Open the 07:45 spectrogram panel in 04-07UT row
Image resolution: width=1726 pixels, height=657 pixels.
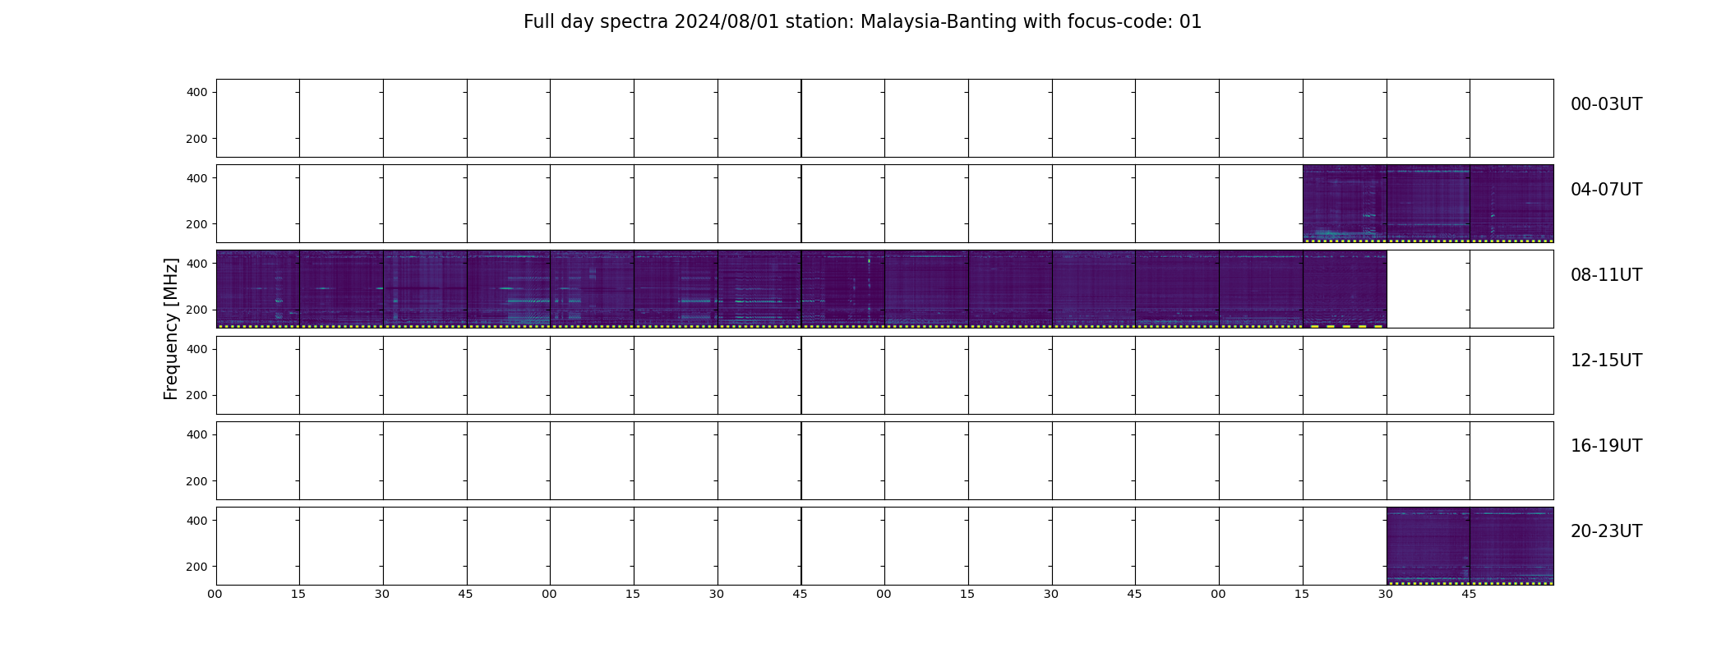[1511, 204]
